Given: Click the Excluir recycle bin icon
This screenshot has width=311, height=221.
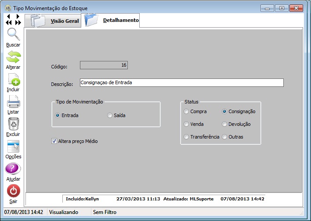Looking at the screenshot, I should (13, 125).
